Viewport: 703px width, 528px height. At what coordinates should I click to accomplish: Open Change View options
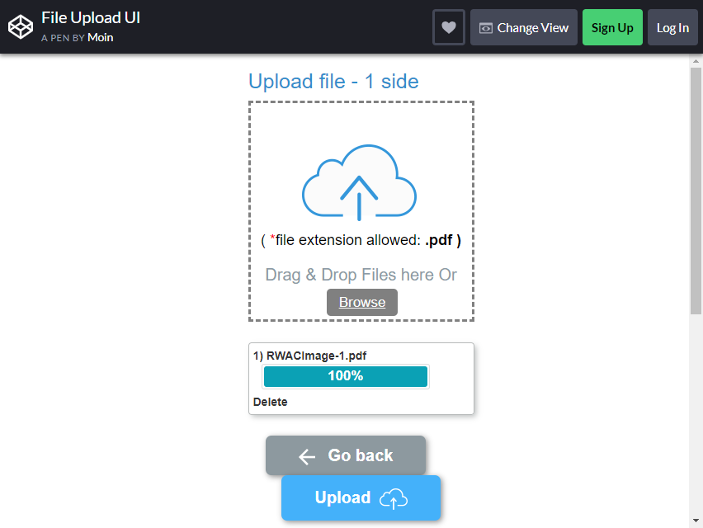click(524, 27)
